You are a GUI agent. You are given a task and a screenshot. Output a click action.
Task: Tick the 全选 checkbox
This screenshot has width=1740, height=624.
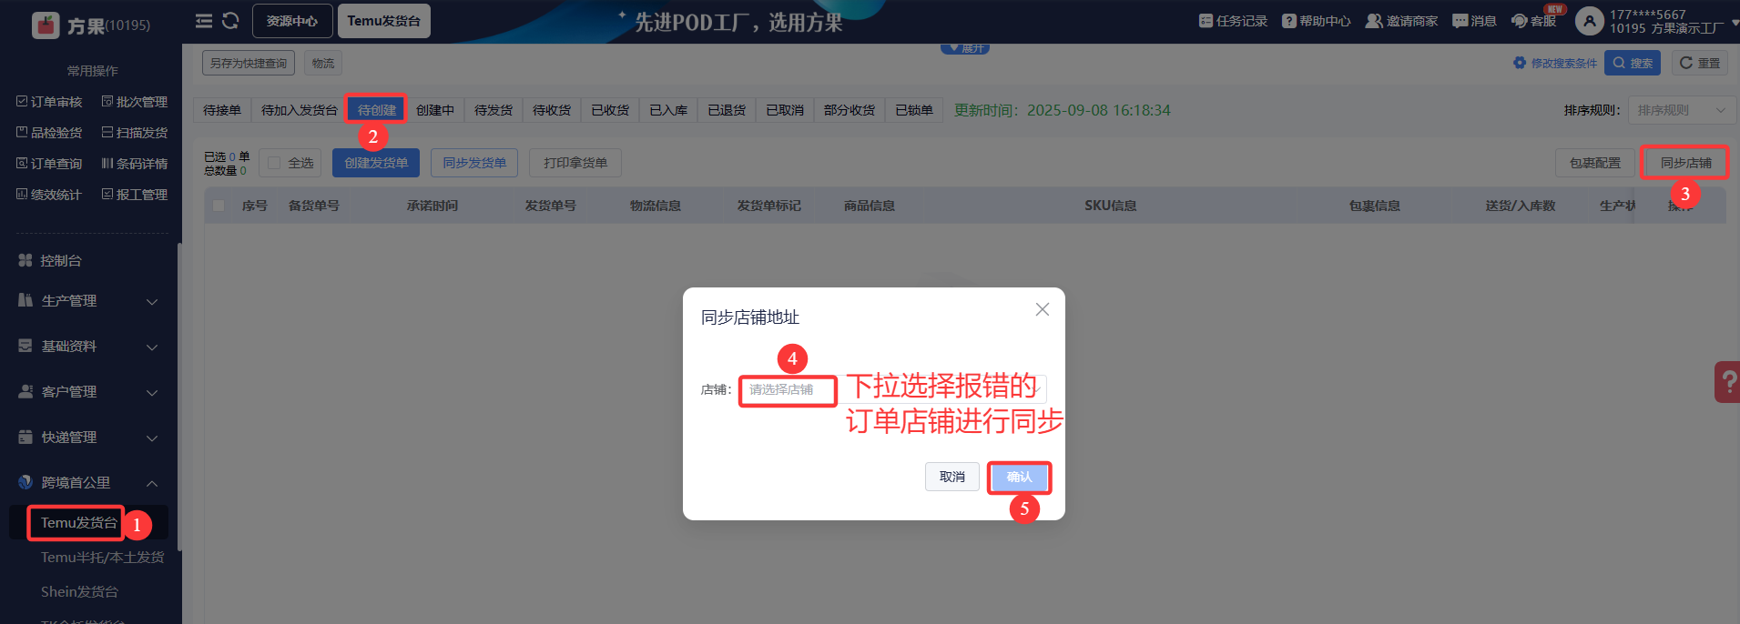click(x=274, y=163)
